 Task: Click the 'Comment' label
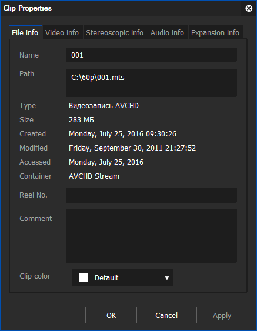[35, 219]
